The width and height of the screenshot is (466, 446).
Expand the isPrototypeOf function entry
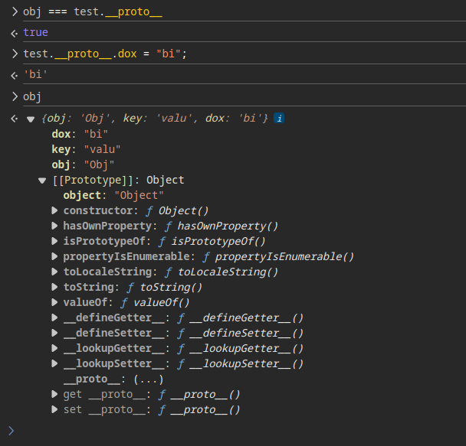(x=54, y=241)
